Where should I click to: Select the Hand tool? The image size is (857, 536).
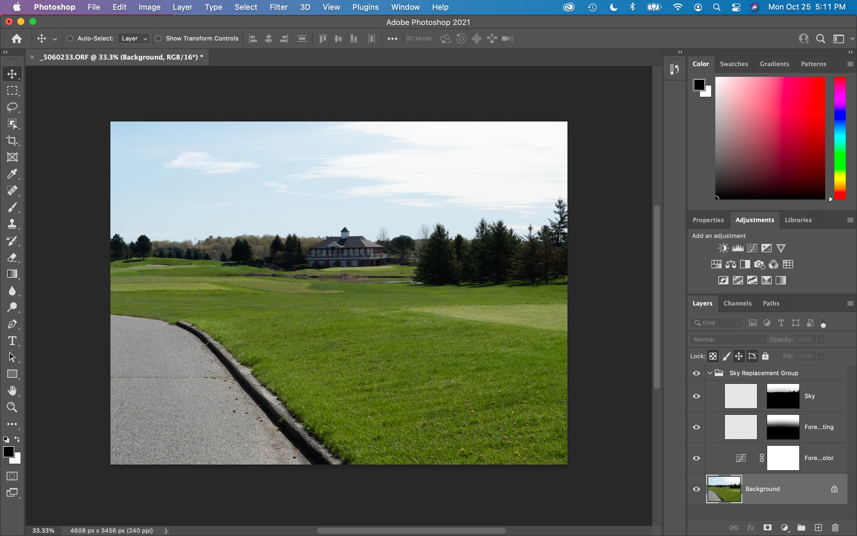pyautogui.click(x=12, y=391)
